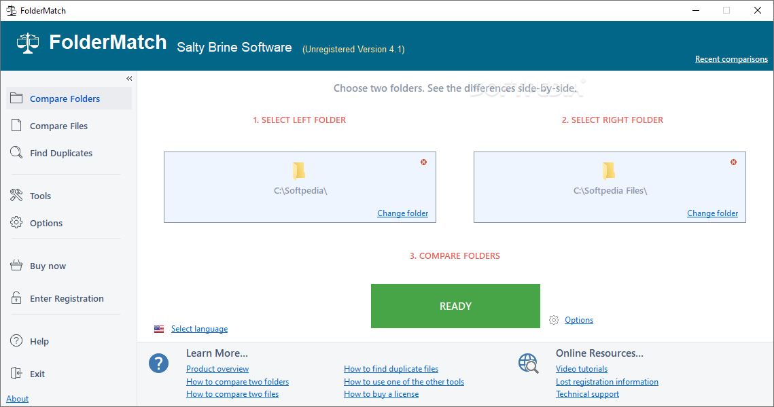
Task: Collapse the sidebar with the double chevron
Action: [129, 78]
